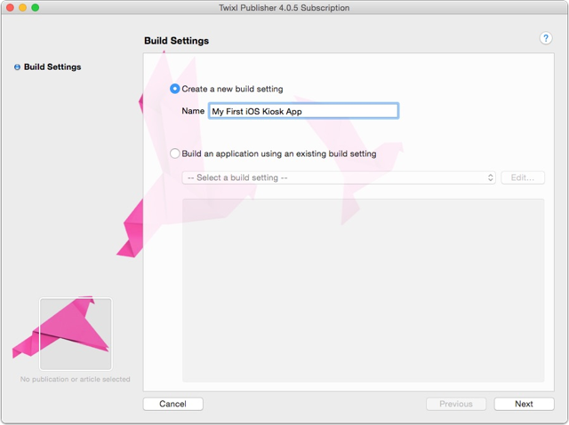Click the No publication or article selected text
This screenshot has width=569, height=425.
(75, 379)
